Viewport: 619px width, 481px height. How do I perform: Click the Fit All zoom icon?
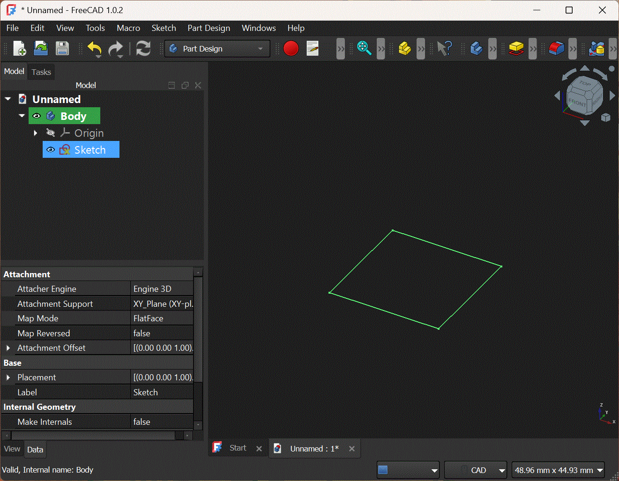click(364, 48)
